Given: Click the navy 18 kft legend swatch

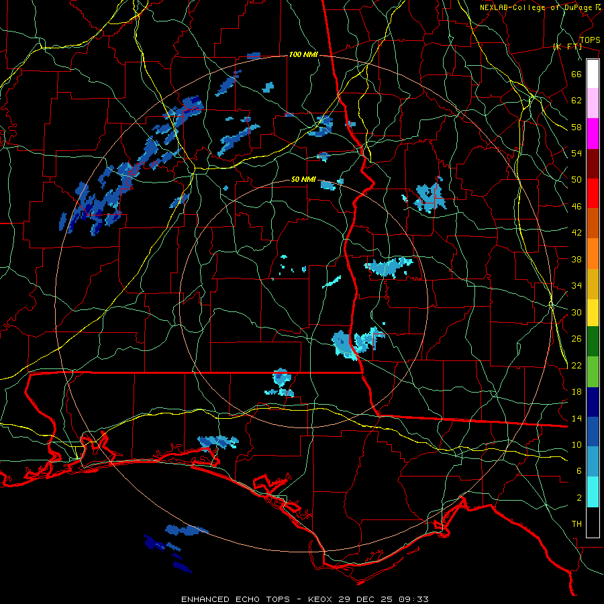Looking at the screenshot, I should (593, 402).
